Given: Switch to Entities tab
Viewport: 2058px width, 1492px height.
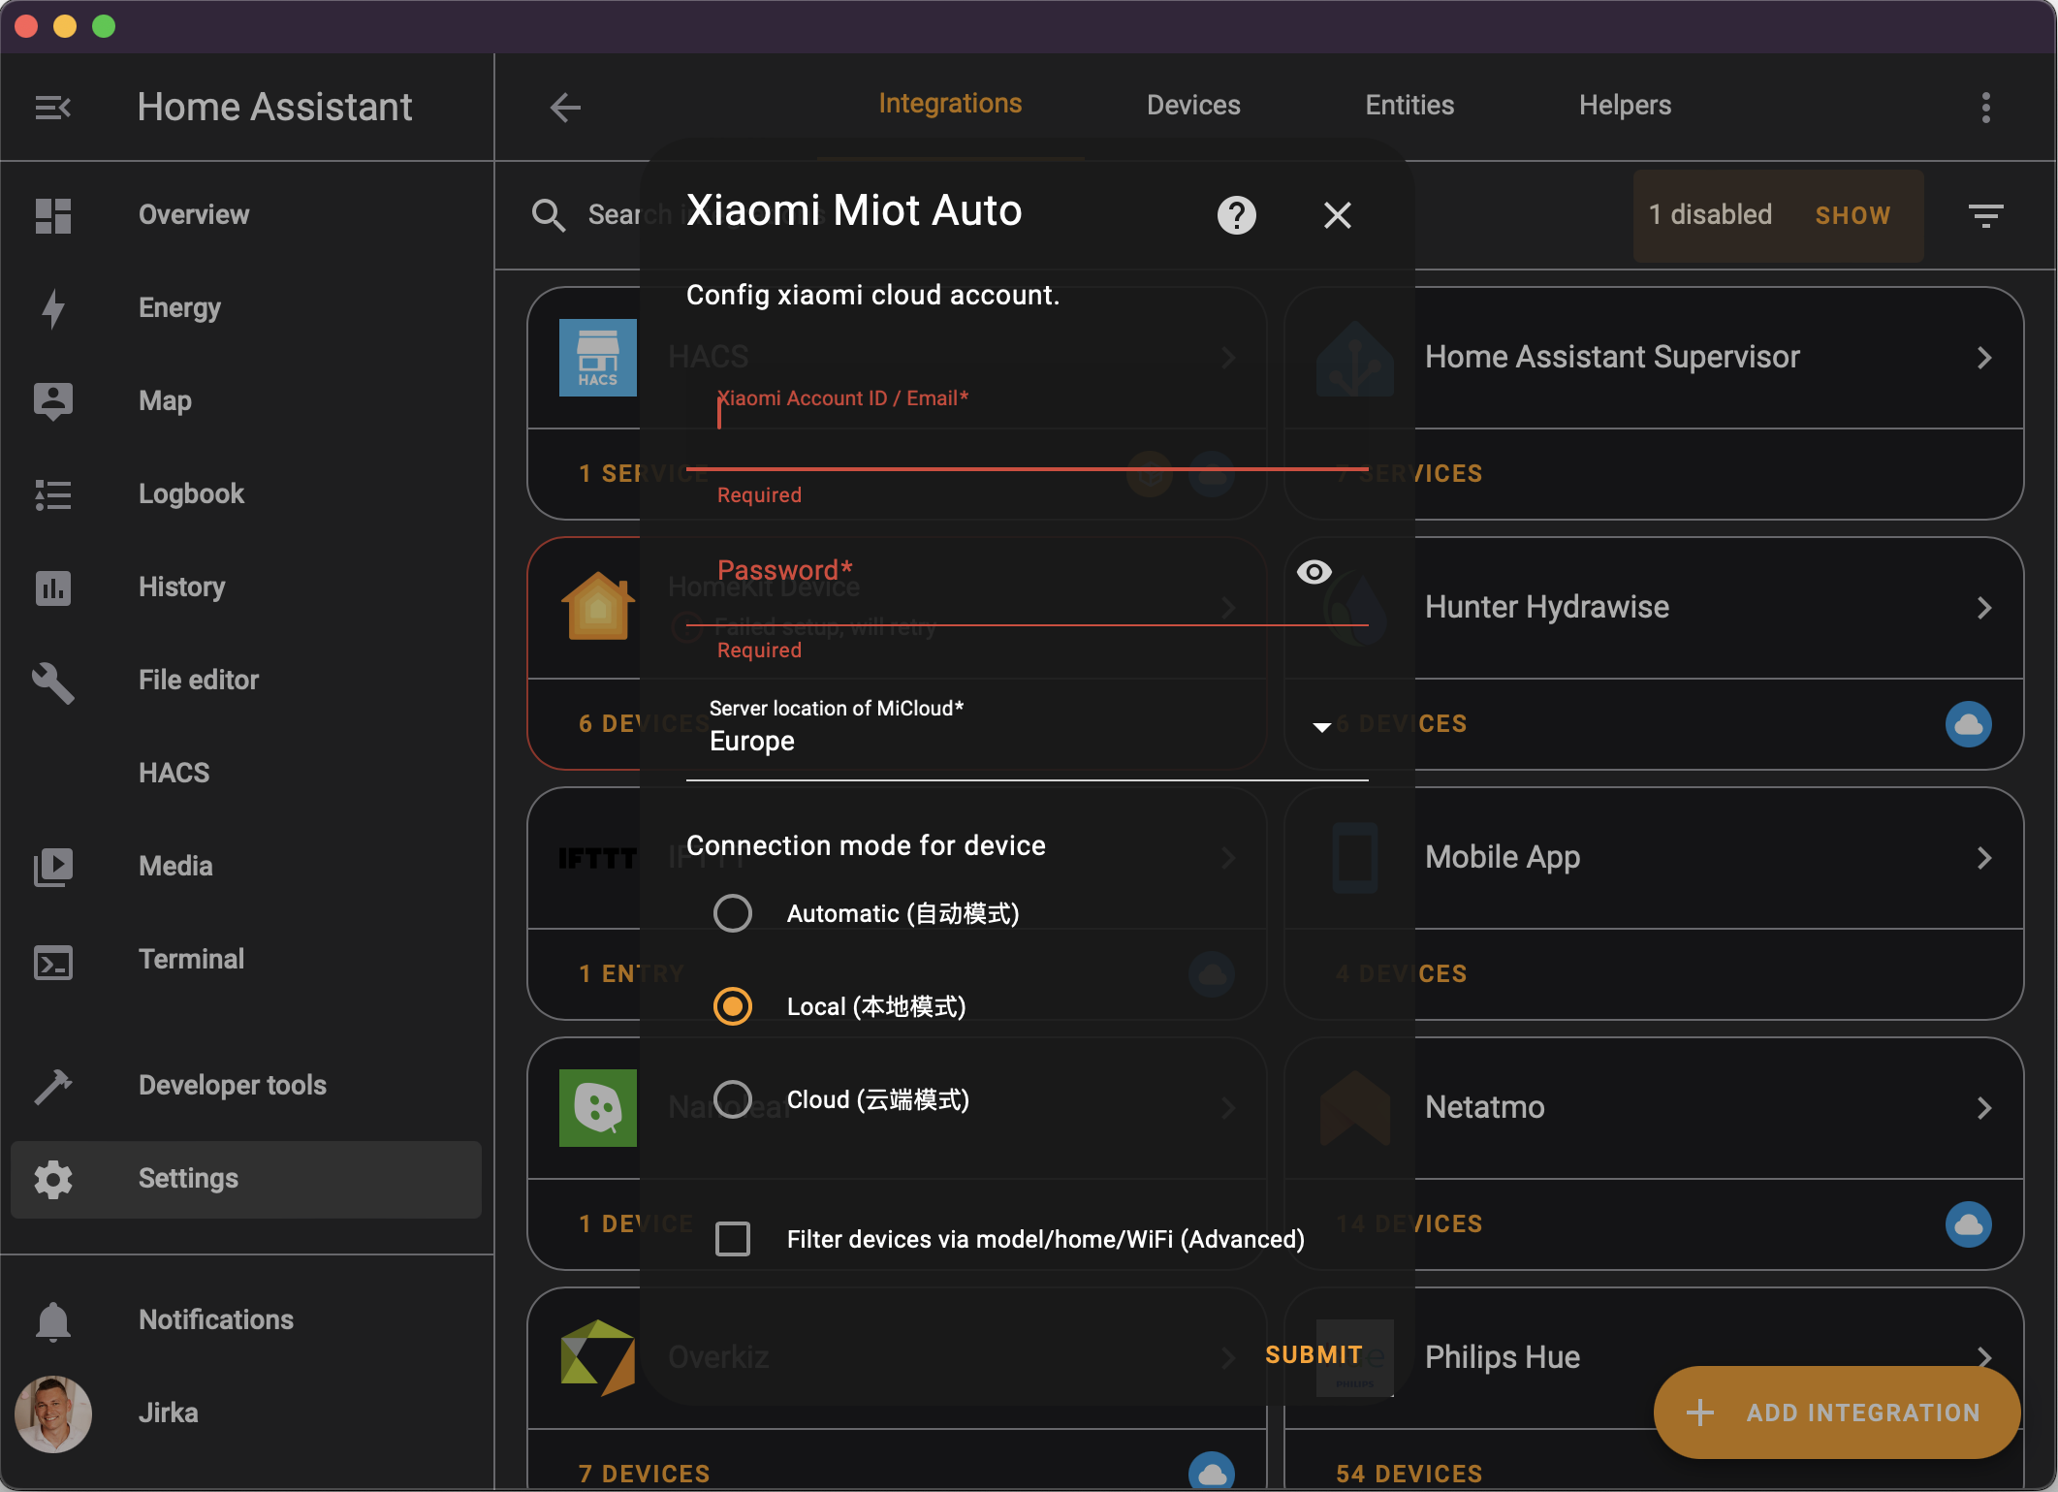Looking at the screenshot, I should pos(1409,106).
